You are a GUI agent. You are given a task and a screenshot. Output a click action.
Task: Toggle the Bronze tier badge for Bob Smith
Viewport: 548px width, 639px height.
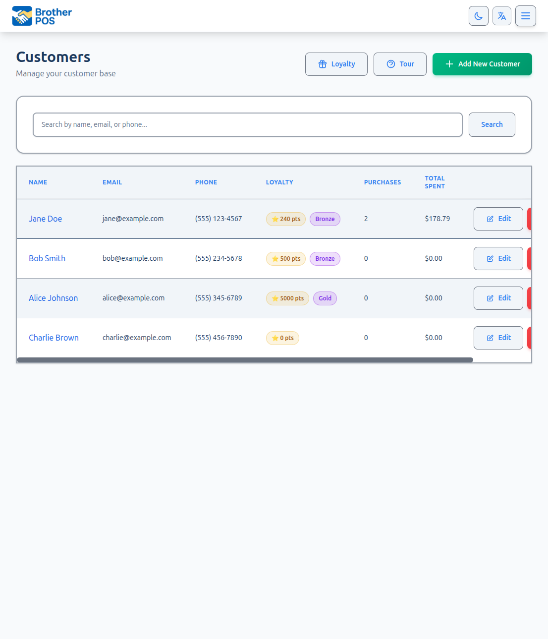tap(325, 258)
